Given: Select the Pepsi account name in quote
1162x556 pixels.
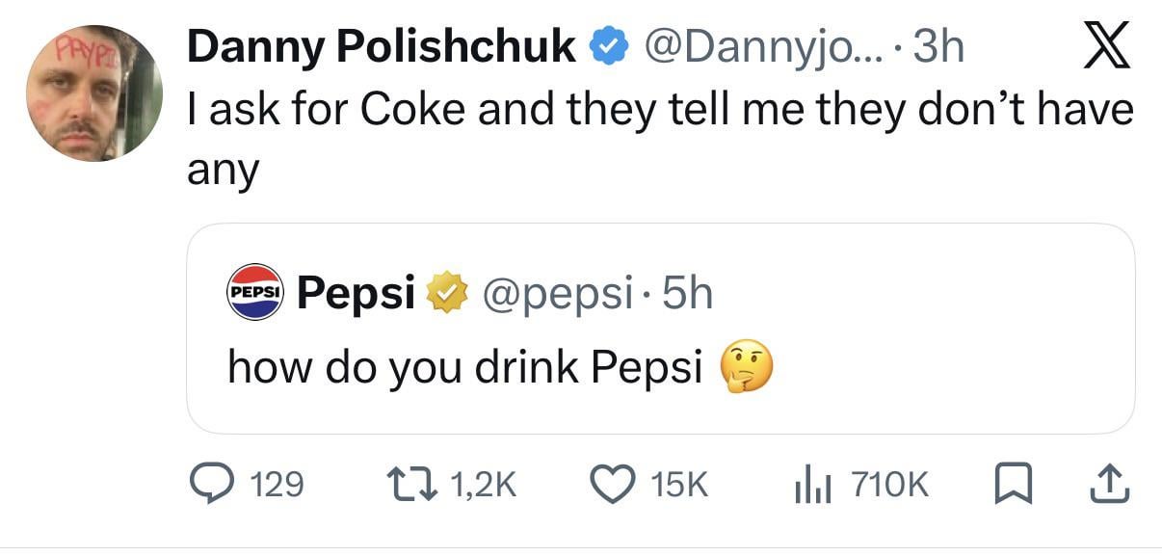Looking at the screenshot, I should (356, 293).
